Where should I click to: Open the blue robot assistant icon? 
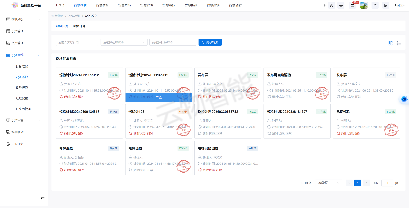point(404,99)
